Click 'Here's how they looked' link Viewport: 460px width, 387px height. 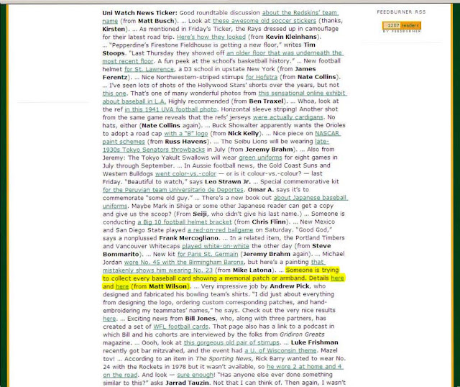[211, 37]
